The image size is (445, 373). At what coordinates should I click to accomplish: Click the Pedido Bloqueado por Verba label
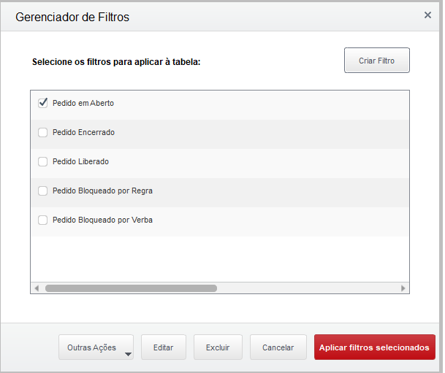coord(102,220)
